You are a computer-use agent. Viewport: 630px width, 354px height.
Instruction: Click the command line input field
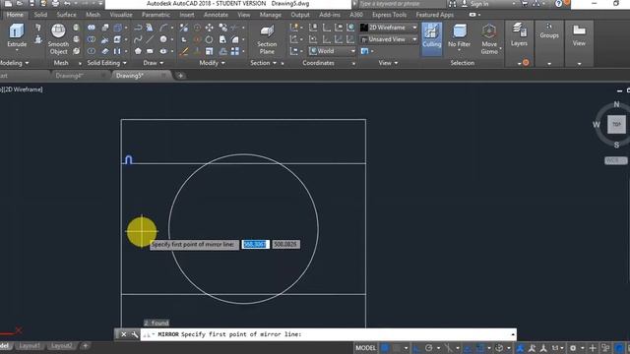(x=328, y=334)
